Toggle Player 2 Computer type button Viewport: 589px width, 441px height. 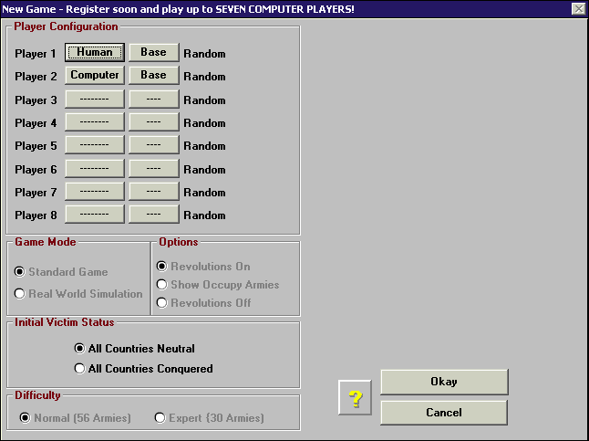tap(95, 76)
